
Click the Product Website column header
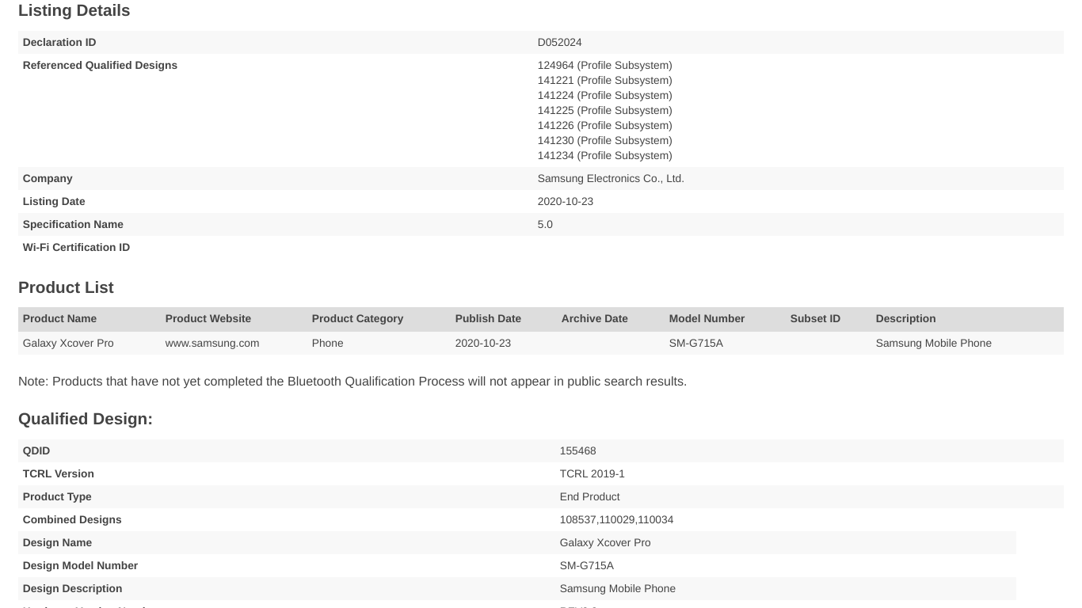208,318
